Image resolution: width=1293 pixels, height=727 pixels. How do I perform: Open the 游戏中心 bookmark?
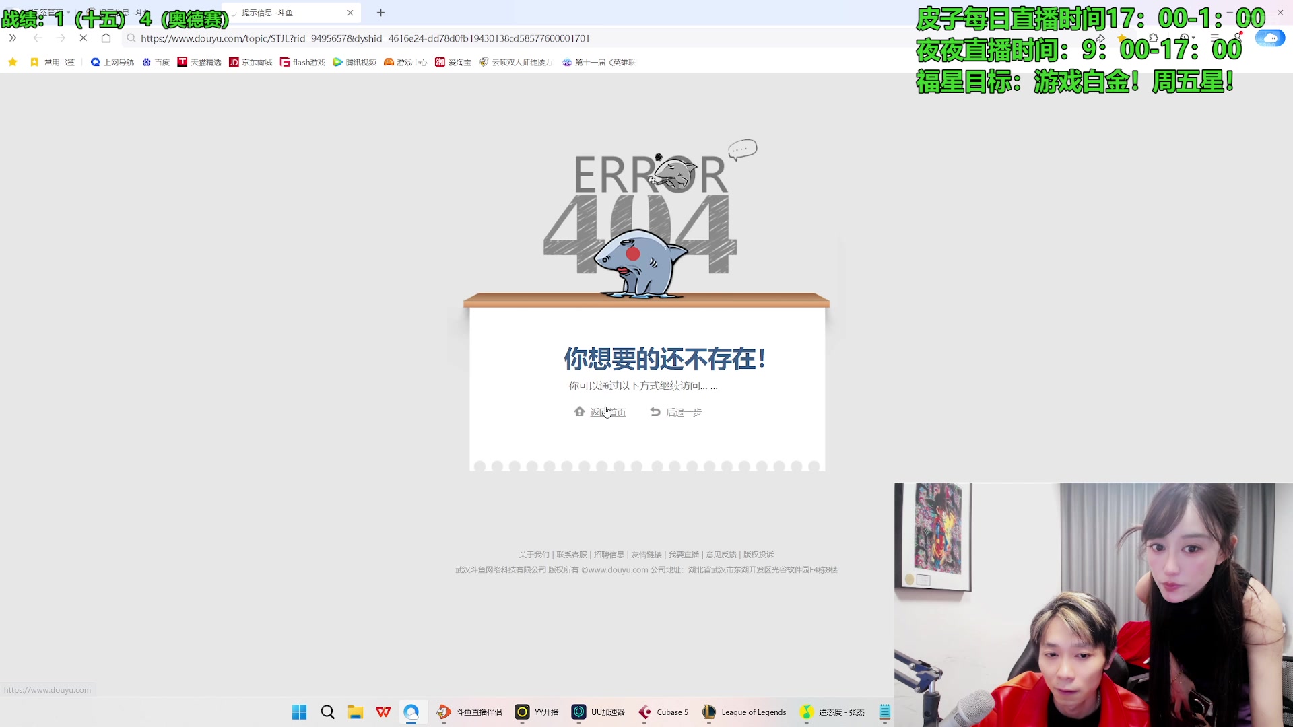coord(405,62)
